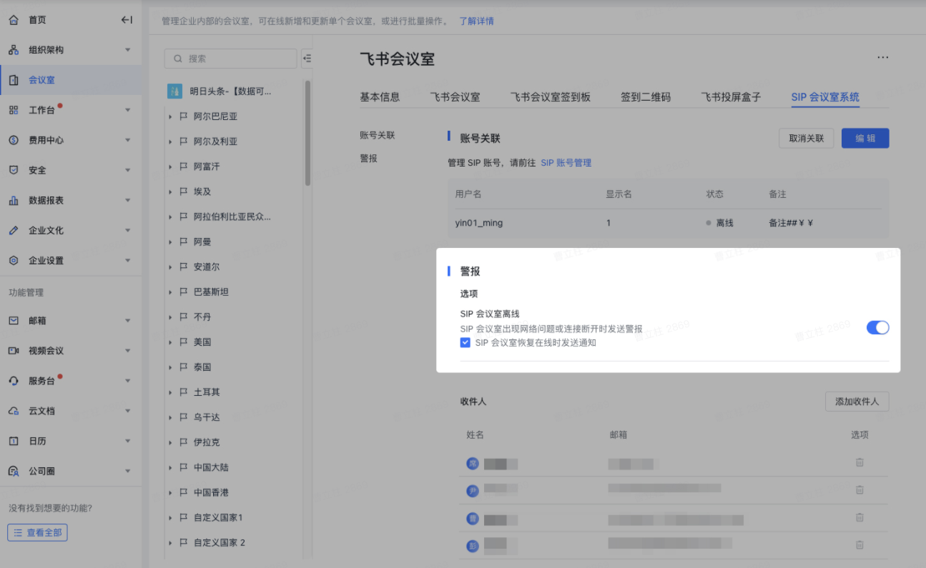
Task: Click the blue 编辑 button
Action: pos(865,139)
